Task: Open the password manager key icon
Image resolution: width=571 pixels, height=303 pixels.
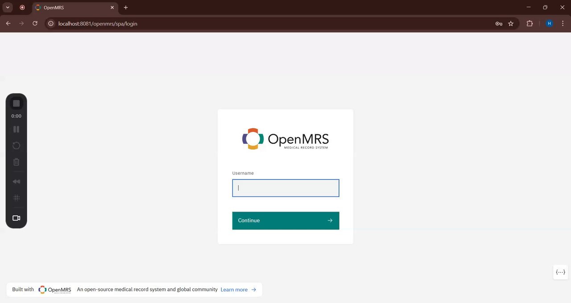Action: point(499,24)
